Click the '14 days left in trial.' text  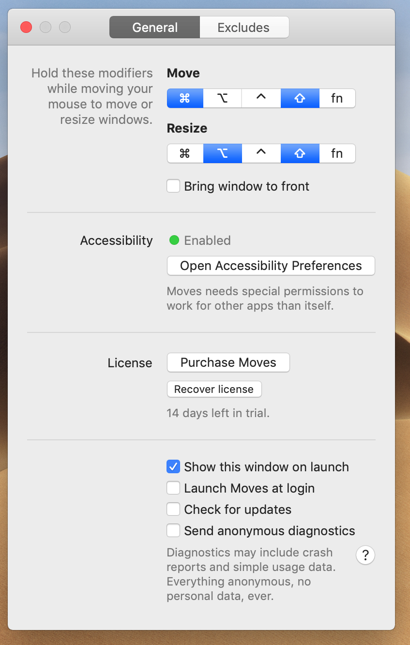[x=218, y=413]
